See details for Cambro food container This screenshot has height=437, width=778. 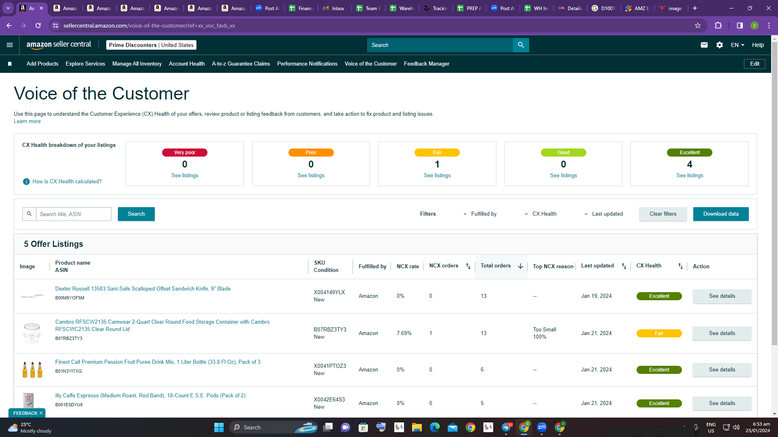pos(722,333)
